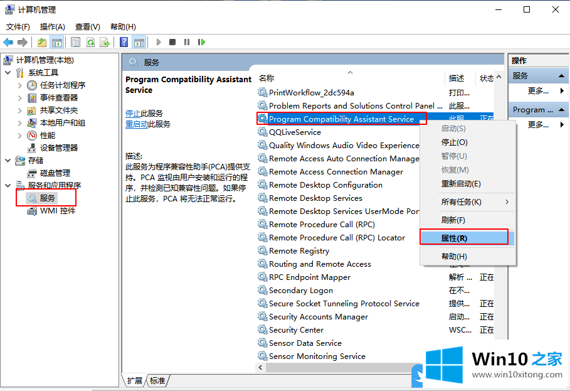Open the 查看(V) menu

click(87, 26)
